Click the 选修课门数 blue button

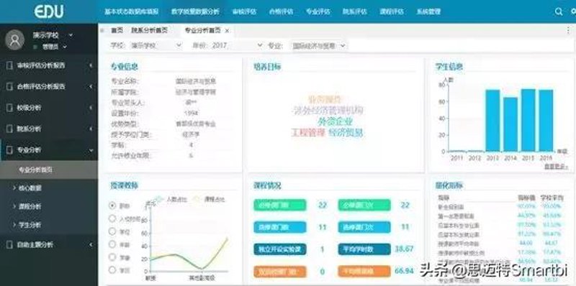[x=279, y=227]
